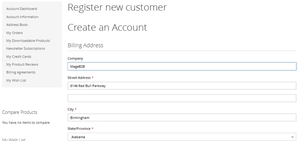298x141 pixels.
Task: Go to Account Information page
Action: coord(22,17)
